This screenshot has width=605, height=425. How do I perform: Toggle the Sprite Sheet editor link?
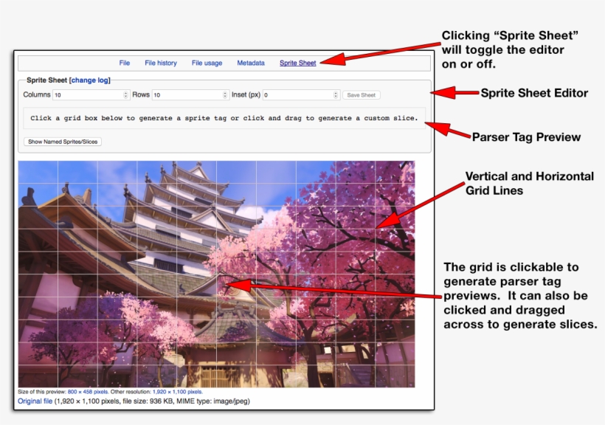click(x=297, y=63)
